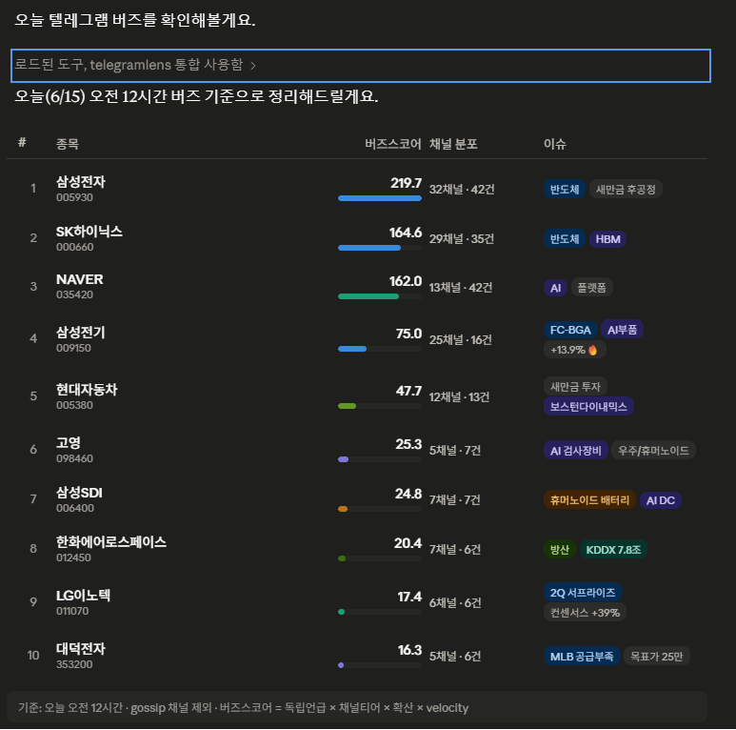736x730 pixels.
Task: Click the 고영 stock name
Action: (x=69, y=442)
